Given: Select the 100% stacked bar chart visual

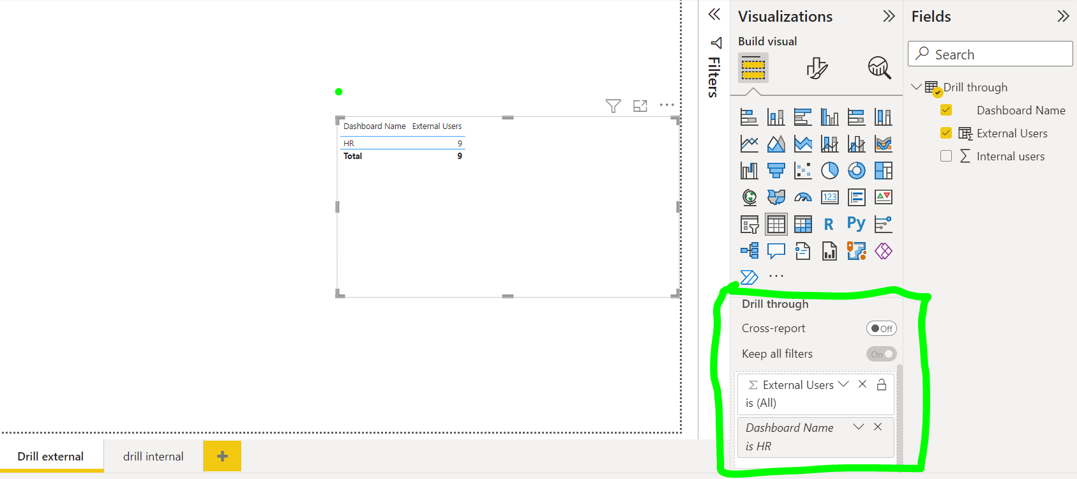Looking at the screenshot, I should pos(857,117).
